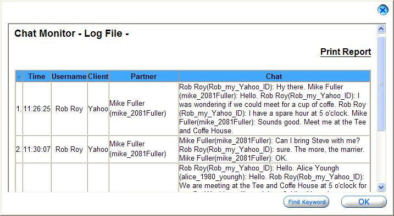Open the Print Report link

click(x=346, y=52)
